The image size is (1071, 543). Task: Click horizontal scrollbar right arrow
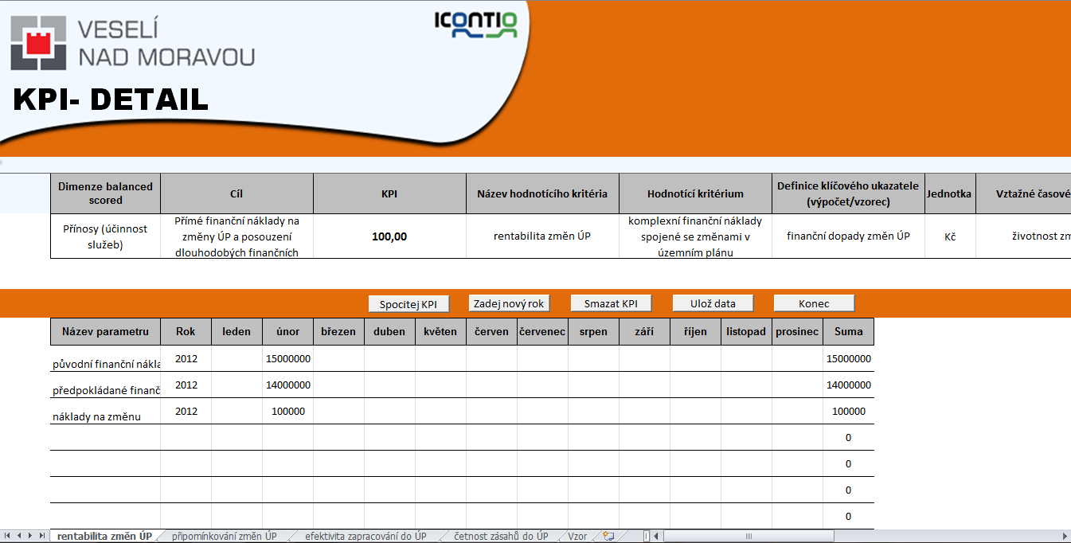[1065, 536]
